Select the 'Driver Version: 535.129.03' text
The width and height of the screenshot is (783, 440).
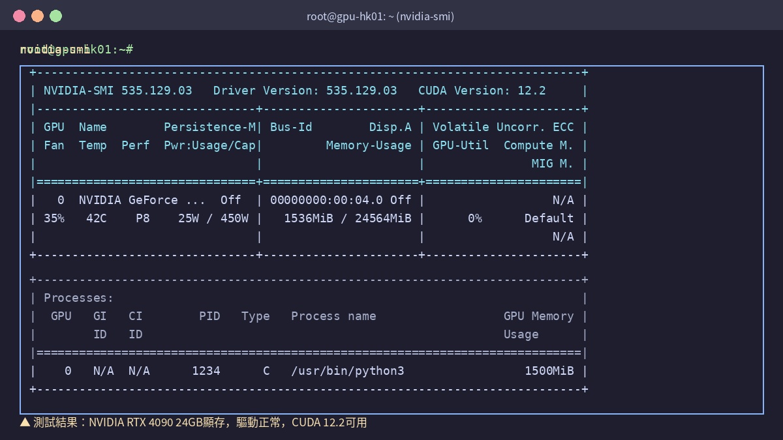[x=305, y=91]
